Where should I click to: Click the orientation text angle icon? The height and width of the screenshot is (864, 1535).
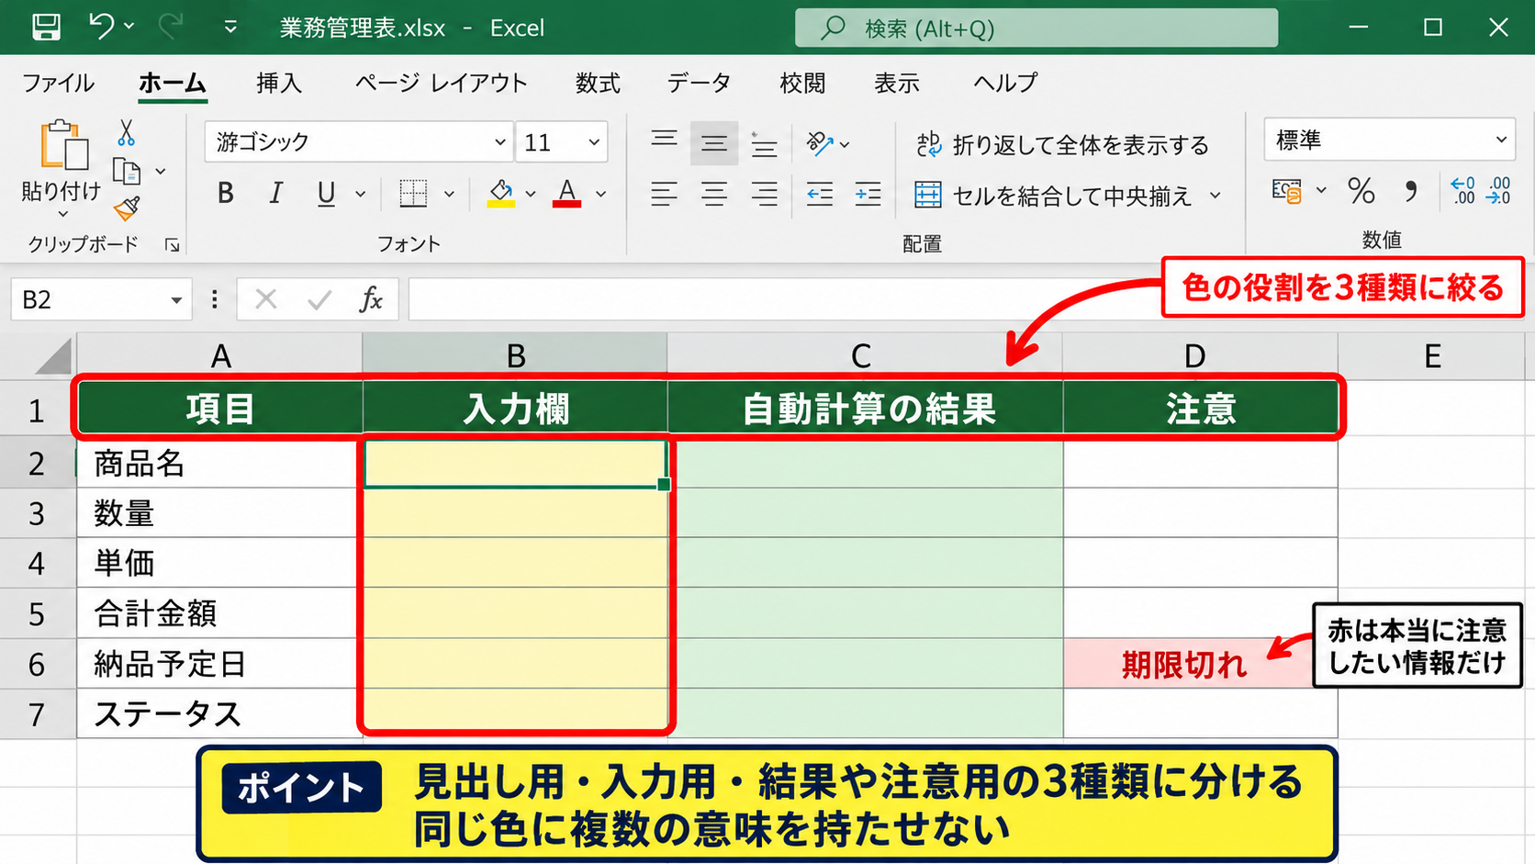point(819,143)
